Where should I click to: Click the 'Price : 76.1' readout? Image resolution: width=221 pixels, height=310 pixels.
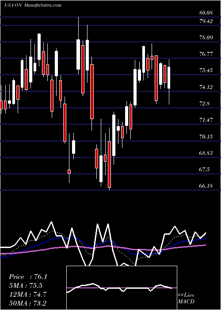coord(28,277)
